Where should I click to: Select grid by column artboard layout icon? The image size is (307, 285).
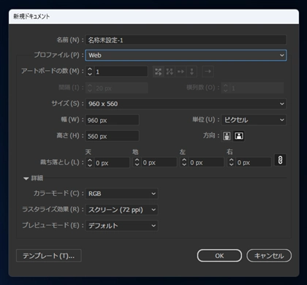point(170,72)
